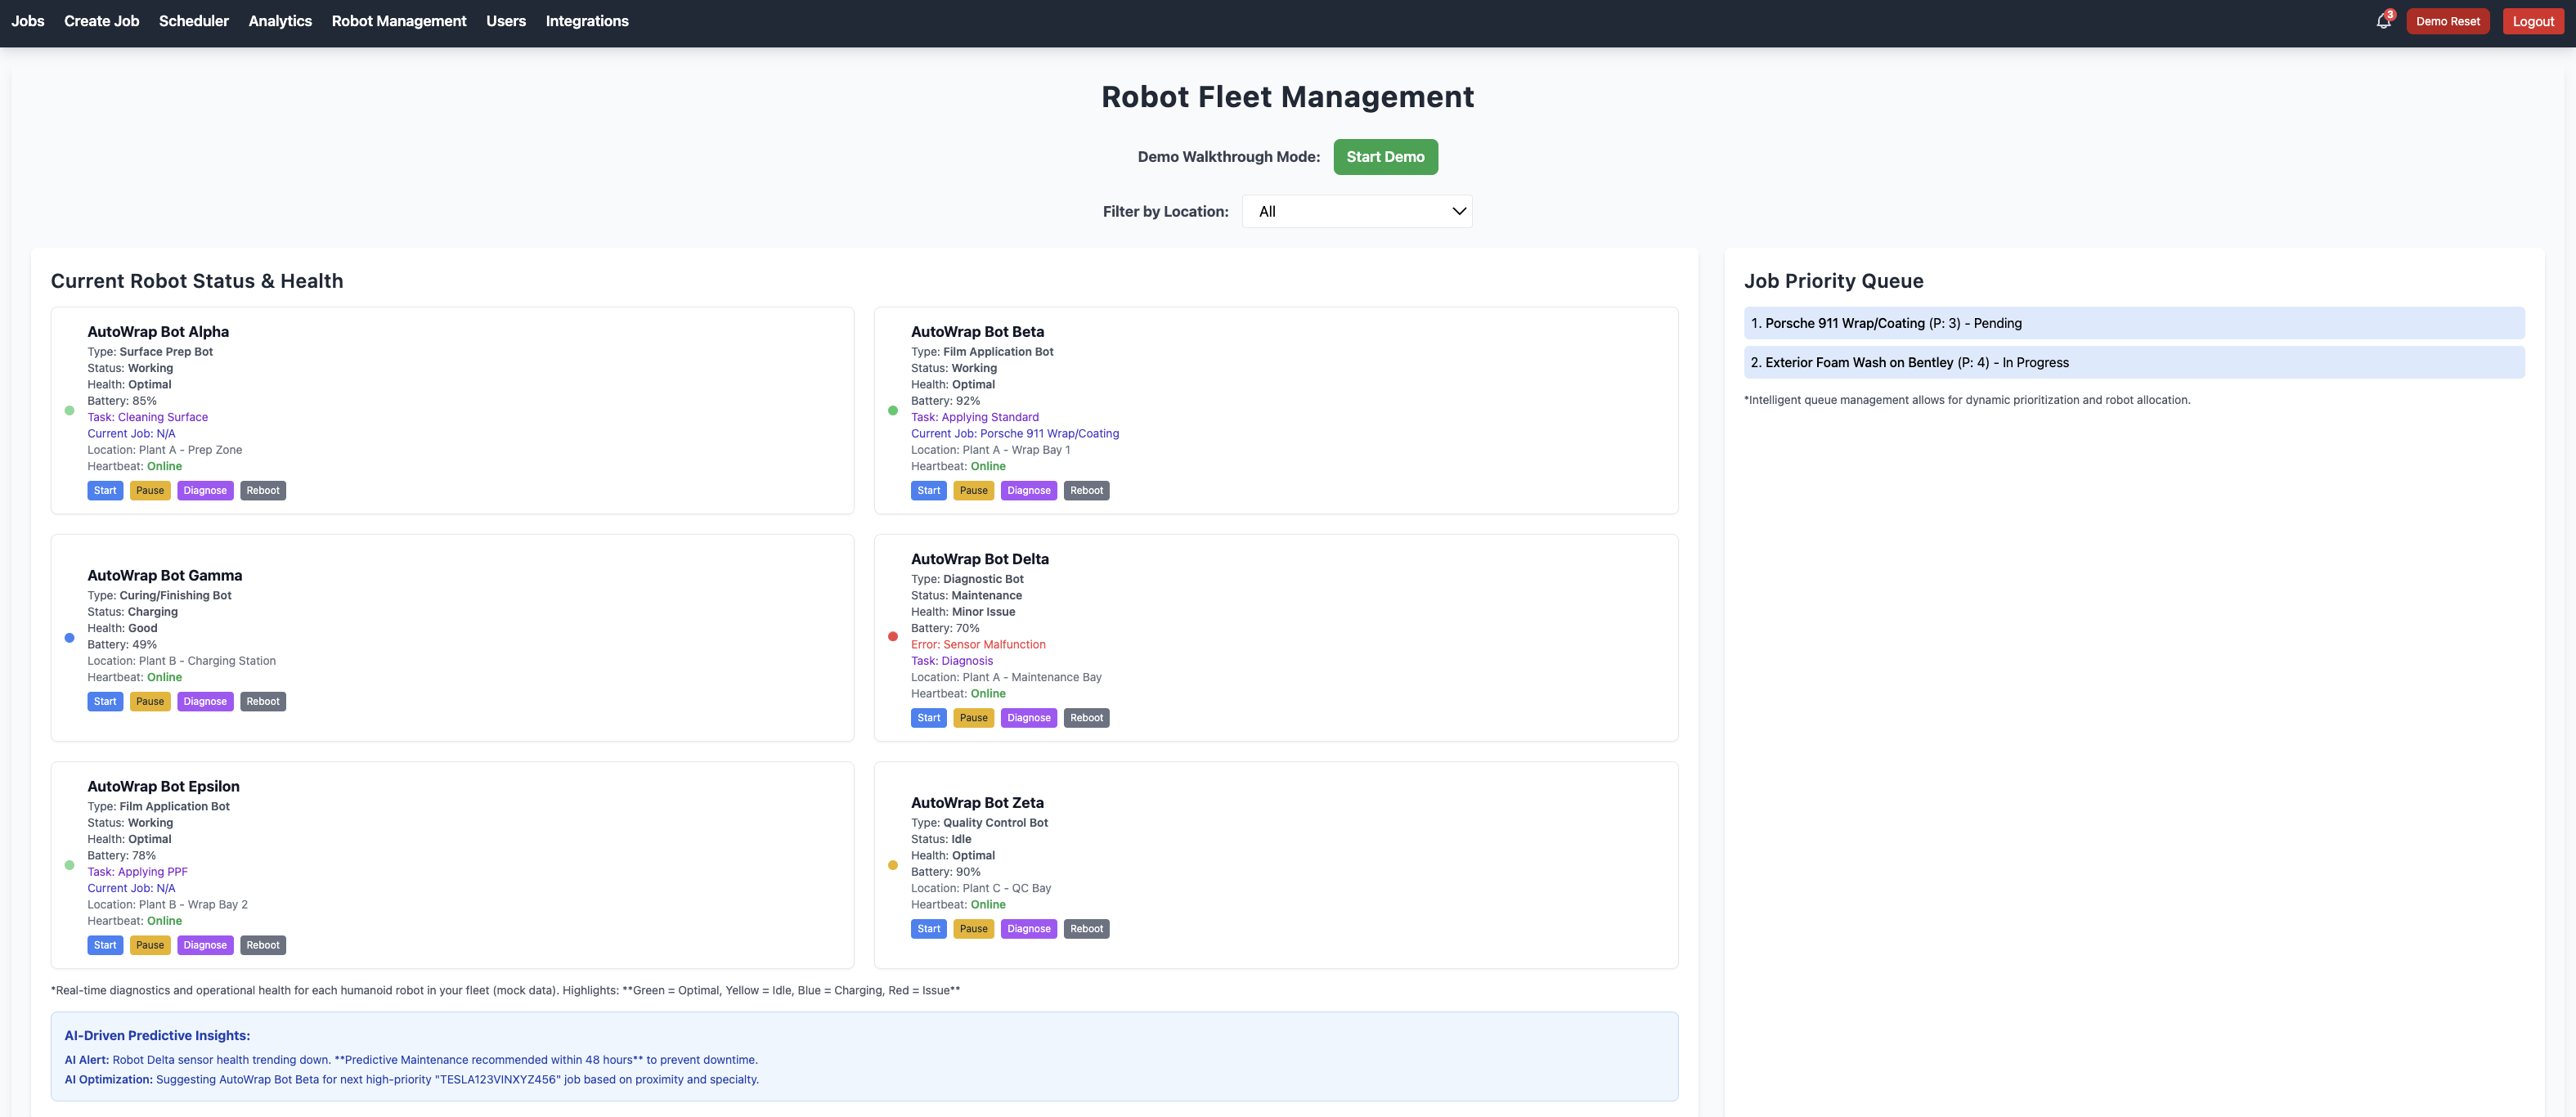Reboot AutoWrap Bot Beta
The width and height of the screenshot is (2576, 1117).
tap(1087, 491)
